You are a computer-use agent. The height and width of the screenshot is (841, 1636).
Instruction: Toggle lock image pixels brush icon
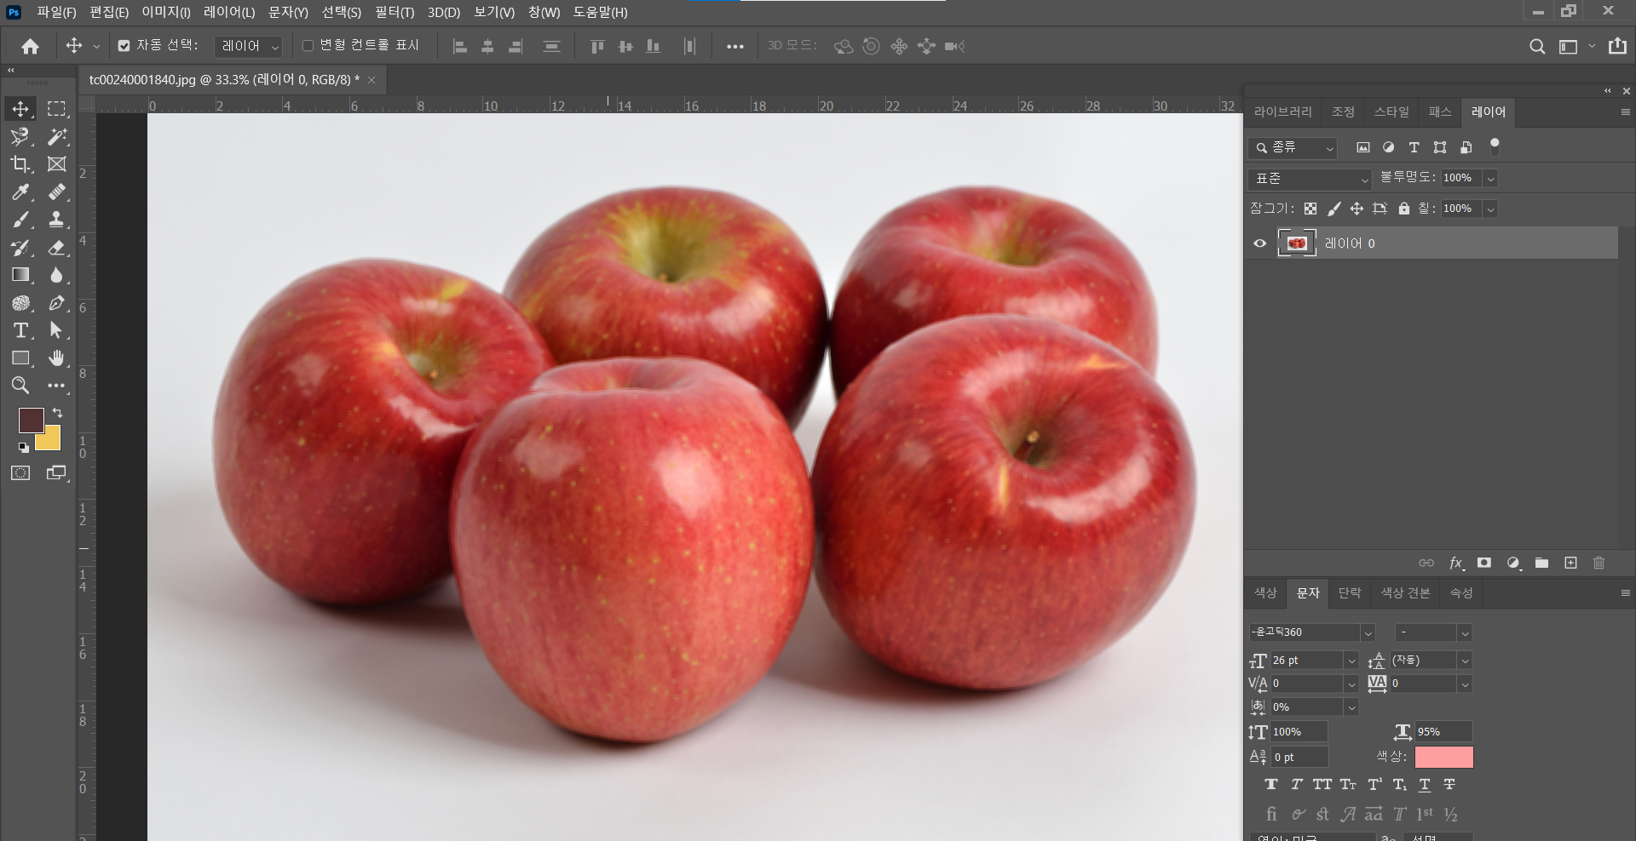coord(1334,209)
